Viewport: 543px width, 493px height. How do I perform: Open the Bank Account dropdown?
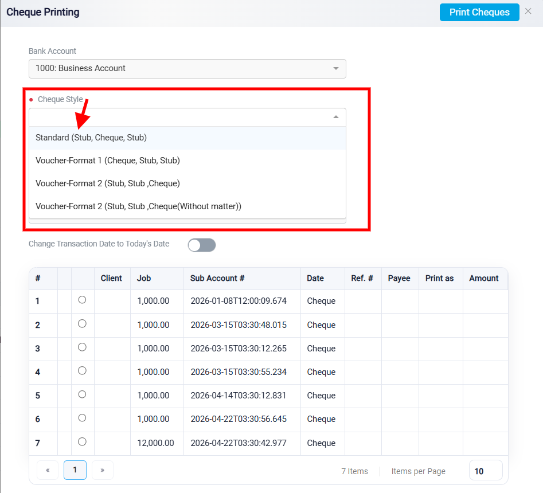coord(187,69)
